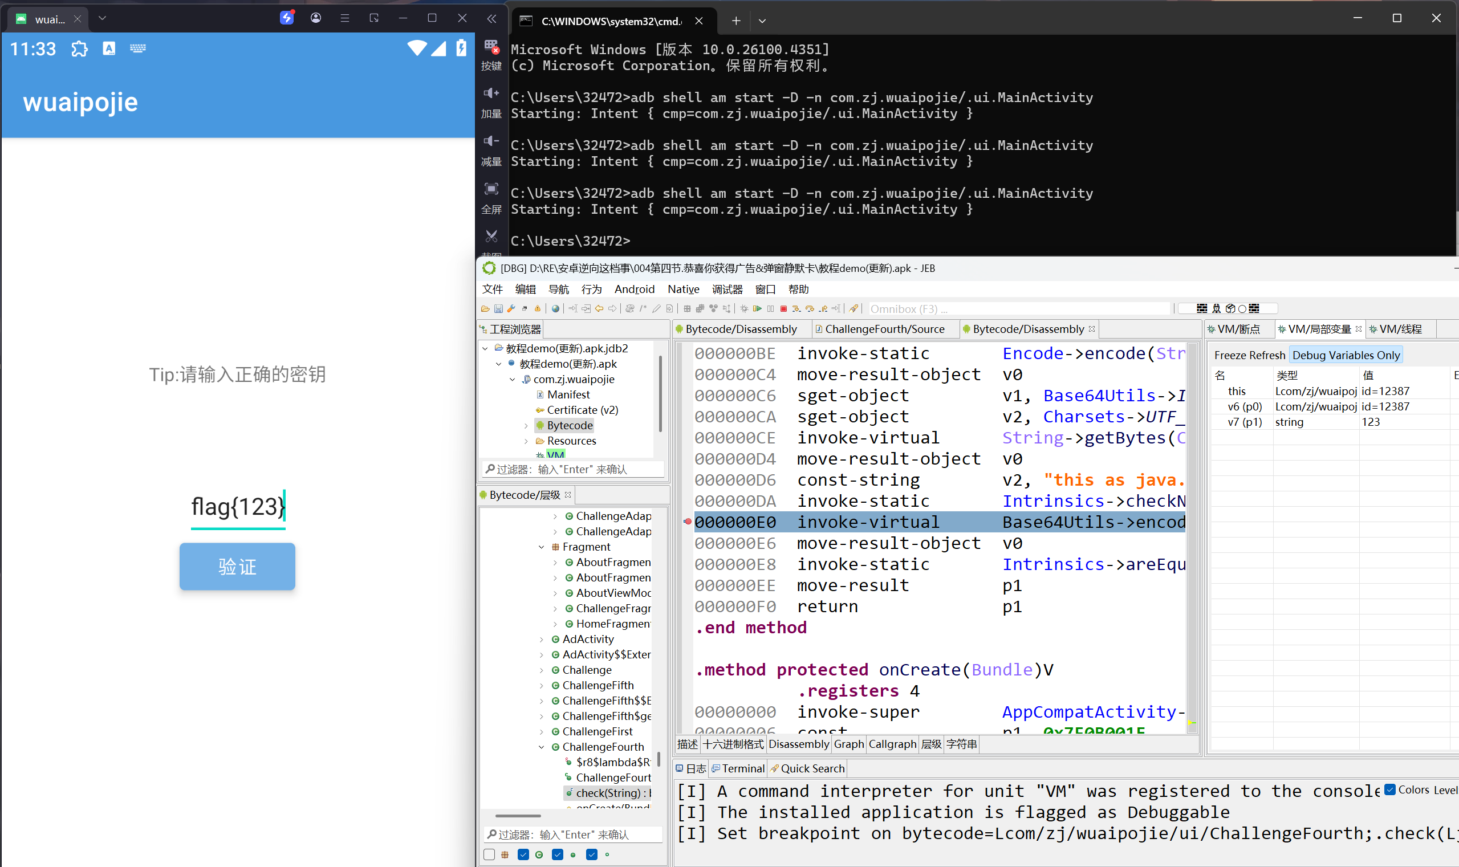Collapse the ChallengeFourth class tree node

[x=541, y=747]
